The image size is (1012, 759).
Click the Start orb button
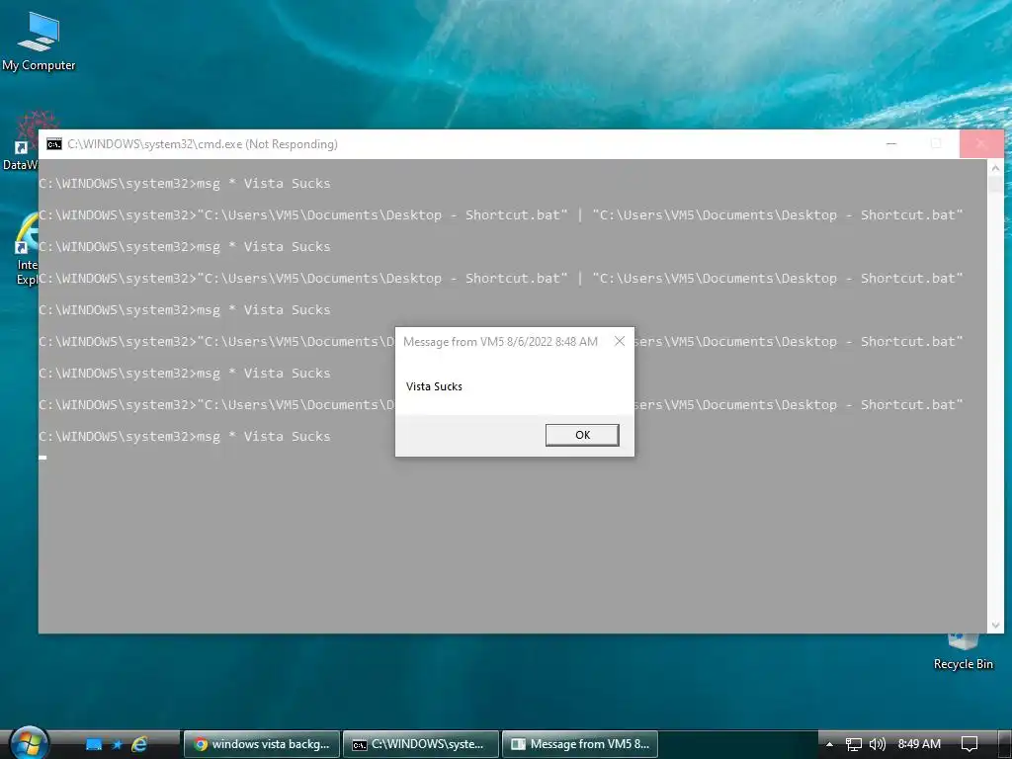[29, 743]
